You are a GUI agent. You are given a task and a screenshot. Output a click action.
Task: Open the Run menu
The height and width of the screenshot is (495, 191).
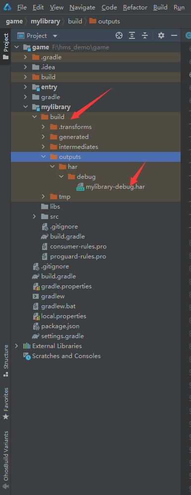(x=179, y=7)
